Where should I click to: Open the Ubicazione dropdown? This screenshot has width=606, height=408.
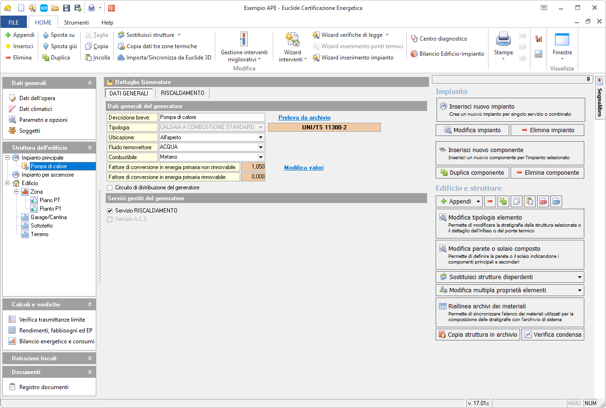click(261, 137)
